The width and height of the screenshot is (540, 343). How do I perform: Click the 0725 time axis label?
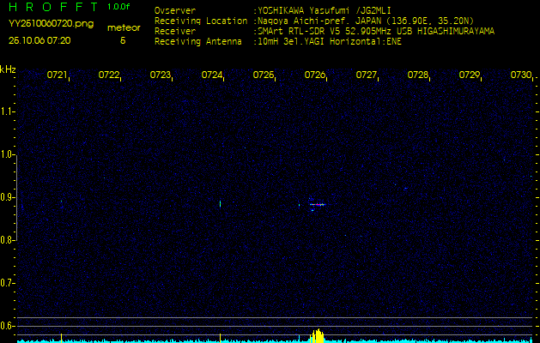pos(263,75)
